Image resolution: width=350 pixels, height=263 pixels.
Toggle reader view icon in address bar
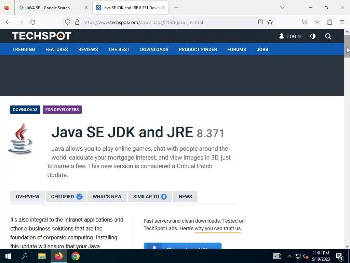260,22
